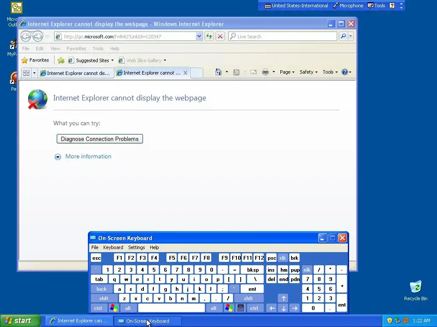Refresh the page with the green arrows icon
Viewport: 437px width, 327px height.
pyautogui.click(x=209, y=36)
